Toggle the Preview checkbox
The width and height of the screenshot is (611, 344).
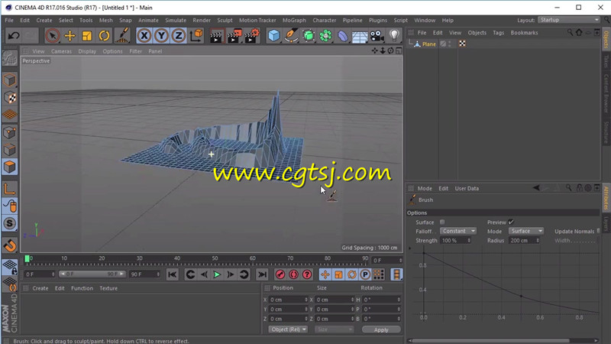(511, 222)
